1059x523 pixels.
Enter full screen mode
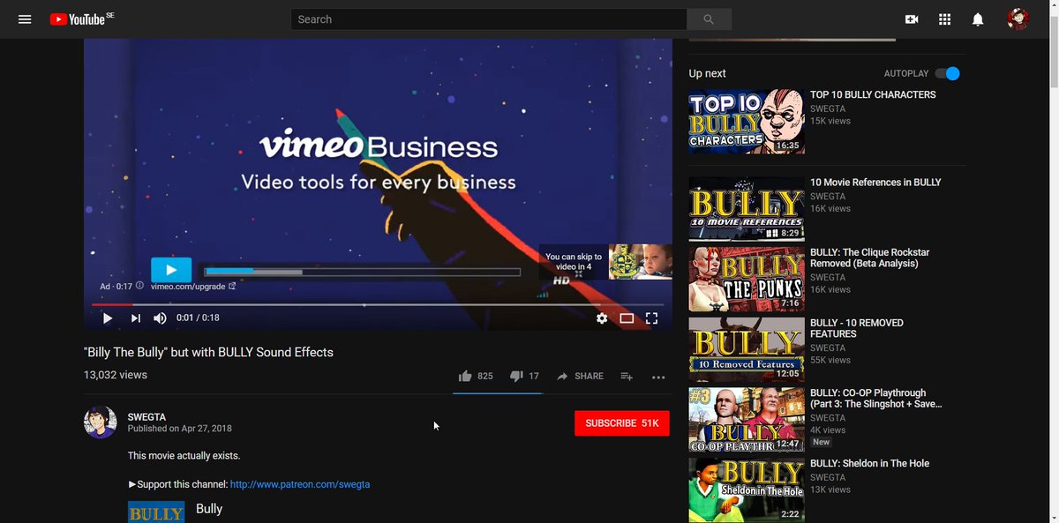click(x=652, y=318)
